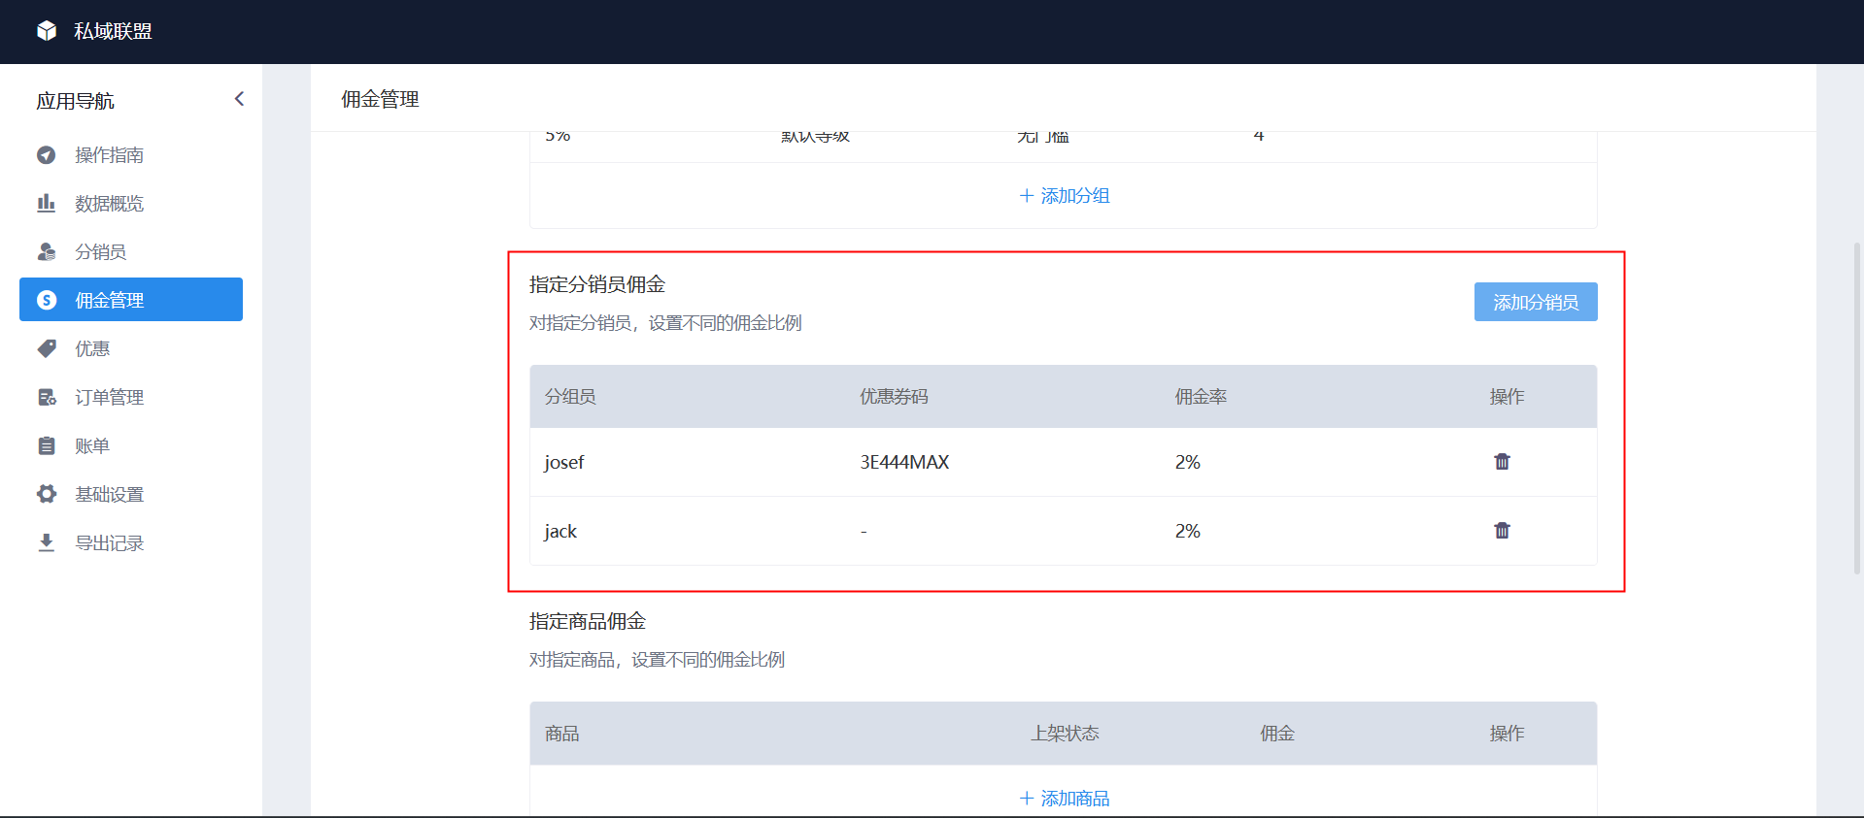1864x818 pixels.
Task: Click the jack name cell
Action: [560, 531]
